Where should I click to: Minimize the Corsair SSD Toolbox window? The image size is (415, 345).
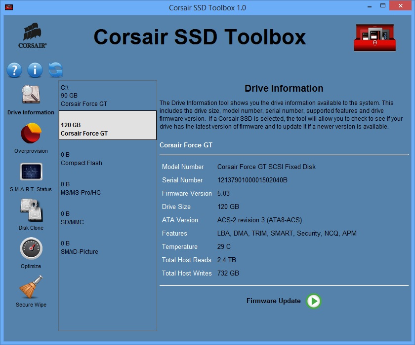tap(370, 6)
